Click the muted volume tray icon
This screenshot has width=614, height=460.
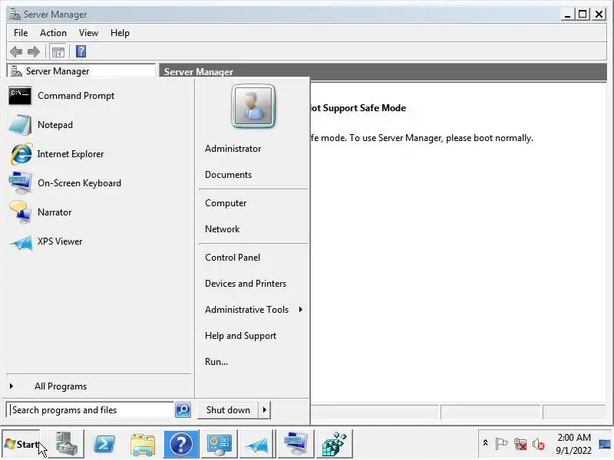pyautogui.click(x=539, y=444)
